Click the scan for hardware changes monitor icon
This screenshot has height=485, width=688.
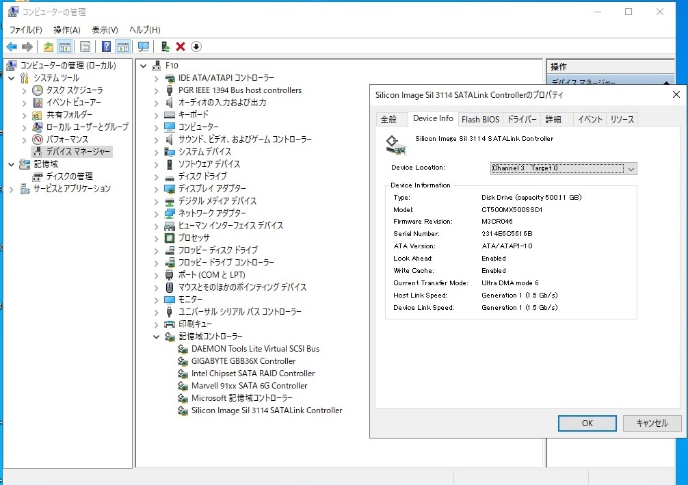(x=144, y=47)
